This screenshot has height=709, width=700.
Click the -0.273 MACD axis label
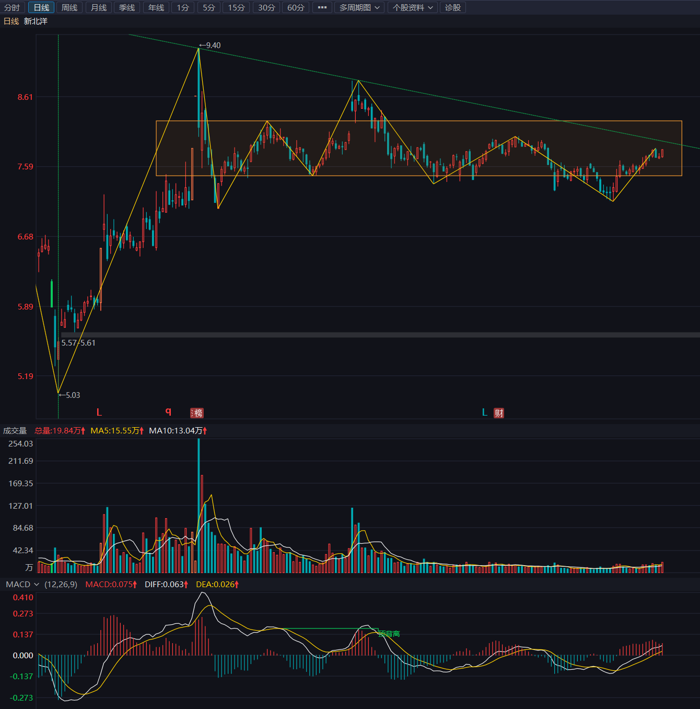[x=21, y=697]
